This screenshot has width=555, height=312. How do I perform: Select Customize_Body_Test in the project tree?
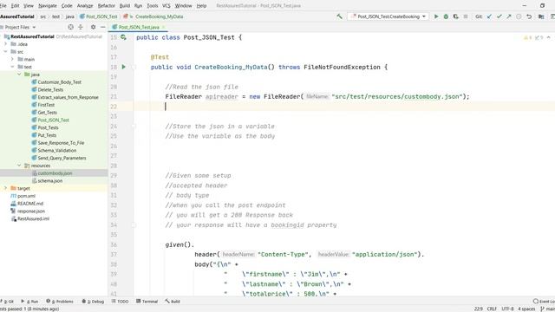[59, 82]
